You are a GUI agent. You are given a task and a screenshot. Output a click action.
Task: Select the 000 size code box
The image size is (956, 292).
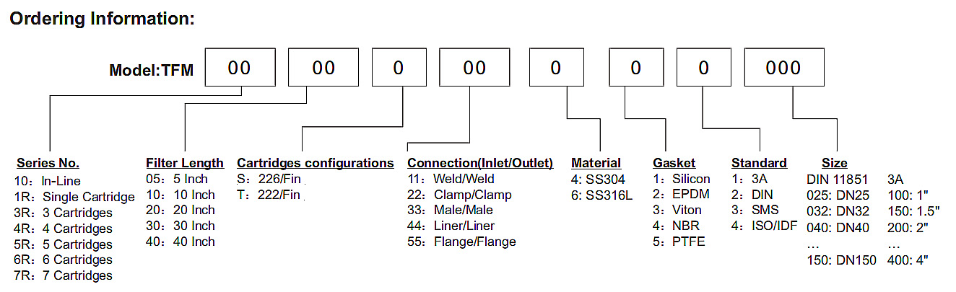783,68
